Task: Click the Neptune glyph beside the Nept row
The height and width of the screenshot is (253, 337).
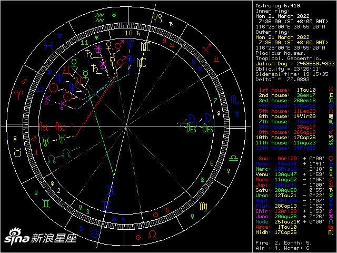Action: [331, 201]
